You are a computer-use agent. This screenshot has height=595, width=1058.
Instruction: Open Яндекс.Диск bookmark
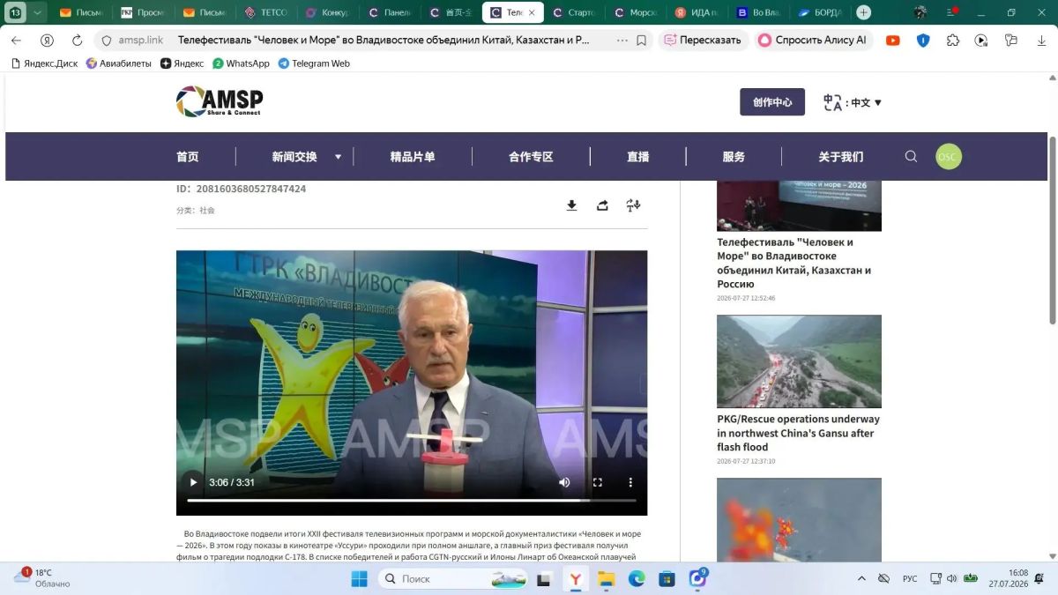(x=45, y=63)
